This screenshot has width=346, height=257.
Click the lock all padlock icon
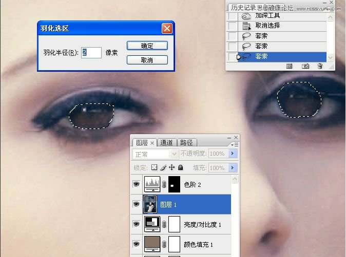[x=181, y=167]
